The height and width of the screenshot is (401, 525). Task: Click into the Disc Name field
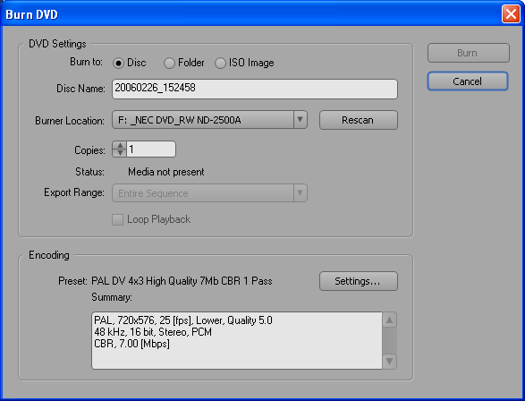255,89
